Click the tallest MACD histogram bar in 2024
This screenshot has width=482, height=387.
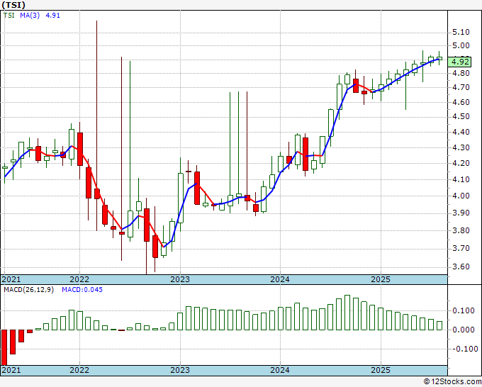point(347,313)
